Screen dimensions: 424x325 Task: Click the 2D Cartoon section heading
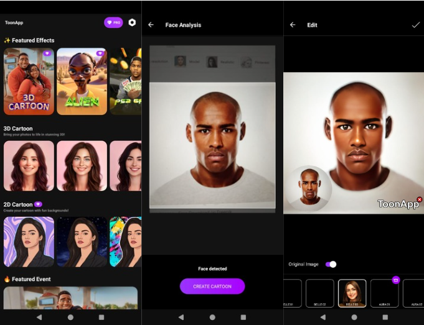tap(18, 204)
